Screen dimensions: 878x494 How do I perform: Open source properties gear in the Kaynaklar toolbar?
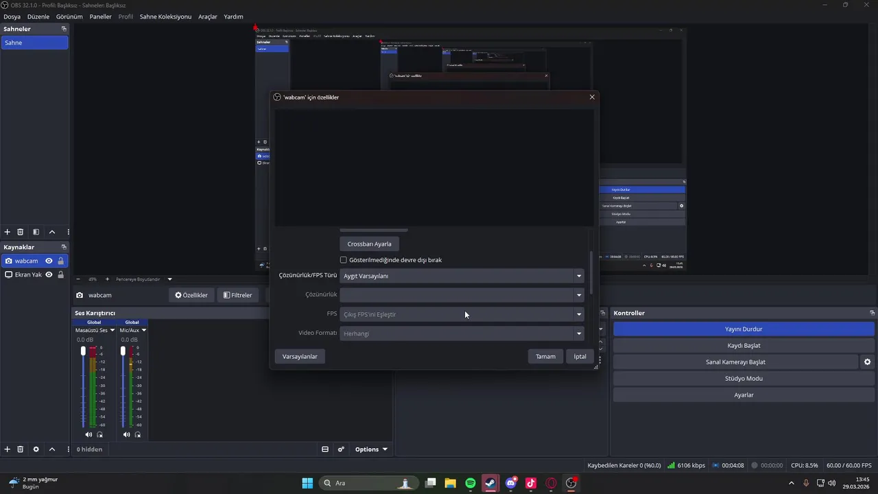36,449
